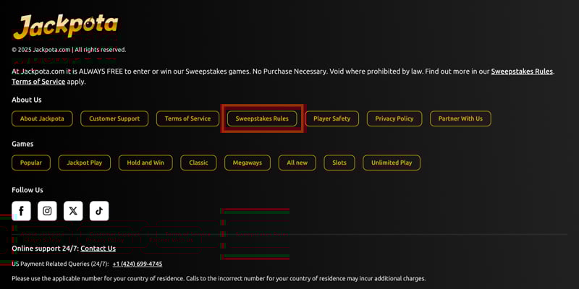Open the Slots category
Image resolution: width=579 pixels, height=289 pixels.
(x=339, y=163)
